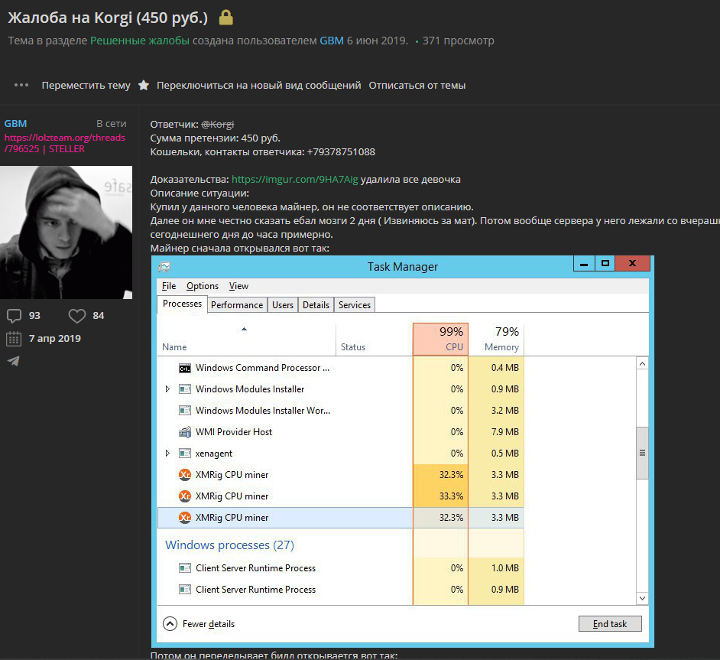Expand the Windows Modules Installer process tree
The height and width of the screenshot is (660, 720).
pyautogui.click(x=167, y=389)
